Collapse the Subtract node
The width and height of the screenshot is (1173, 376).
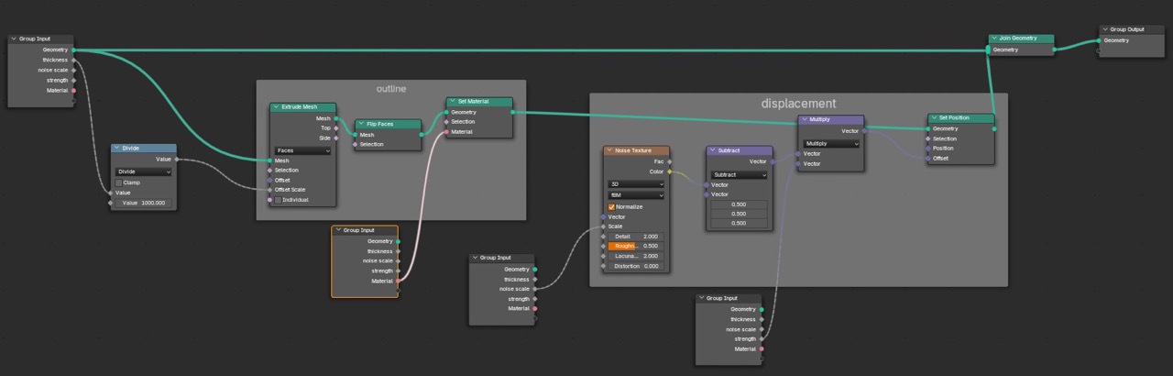[x=712, y=150]
